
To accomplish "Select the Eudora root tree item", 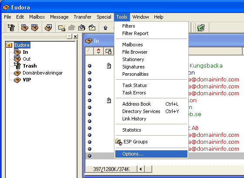I will pos(22,45).
